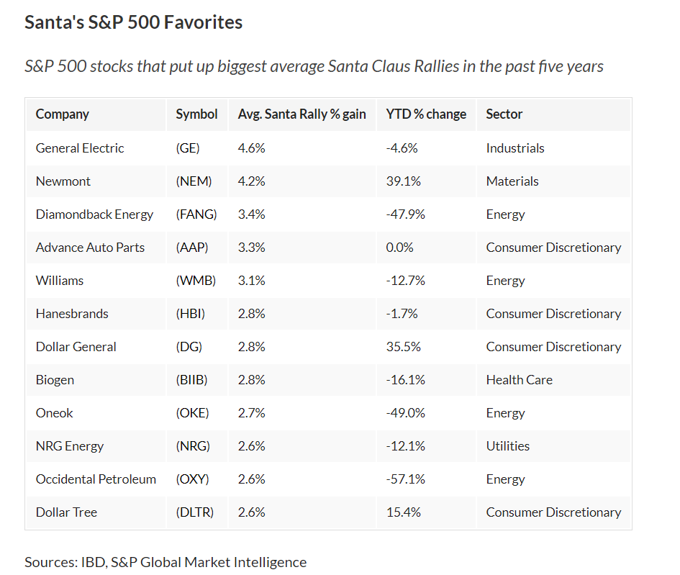Click the Sector column header
Viewport: 680px width, 575px height.
[504, 114]
